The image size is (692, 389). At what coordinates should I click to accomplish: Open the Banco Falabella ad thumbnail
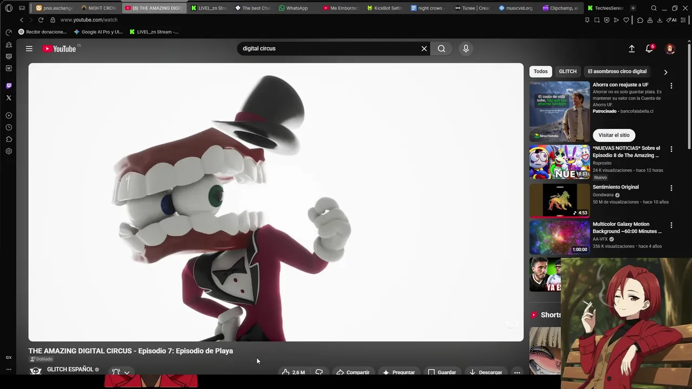560,111
